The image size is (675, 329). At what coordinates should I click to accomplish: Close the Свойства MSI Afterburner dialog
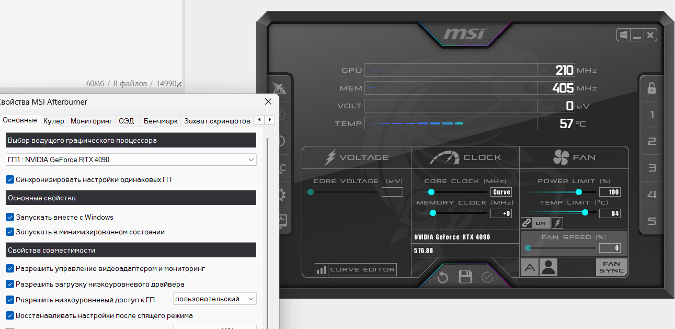click(x=268, y=102)
